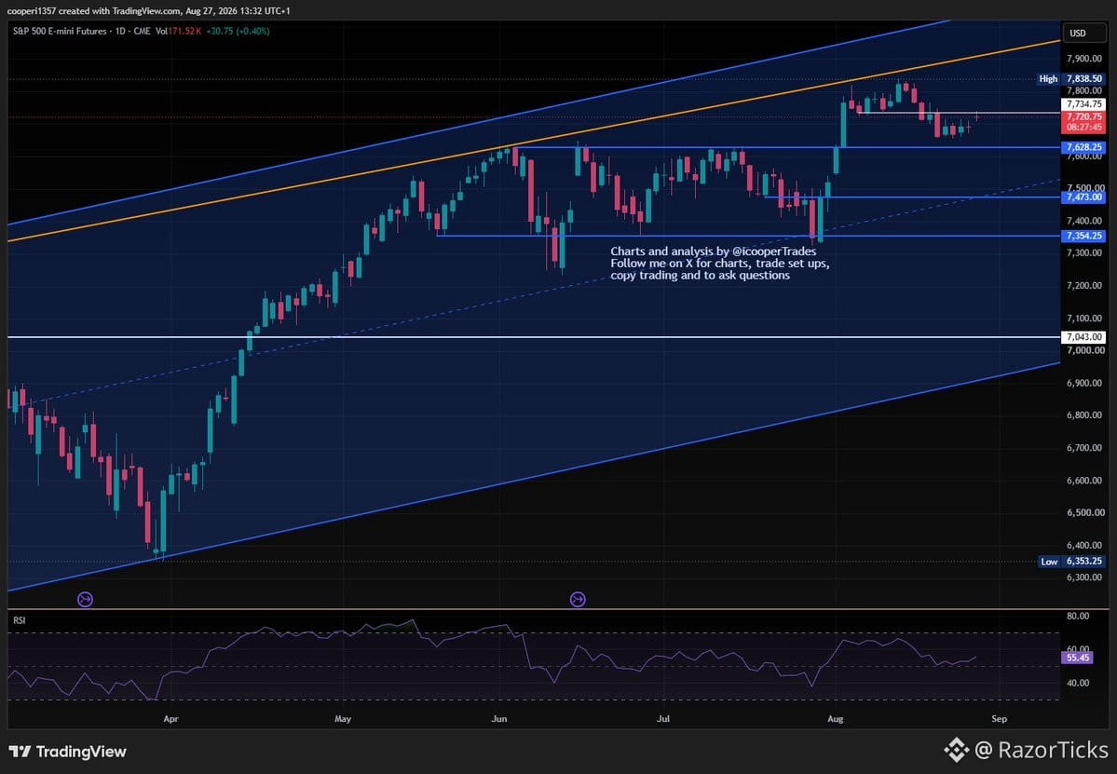
Task: Click the RSI indicator title
Action: pyautogui.click(x=20, y=620)
